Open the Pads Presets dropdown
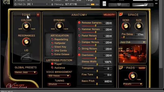 coord(133,84)
